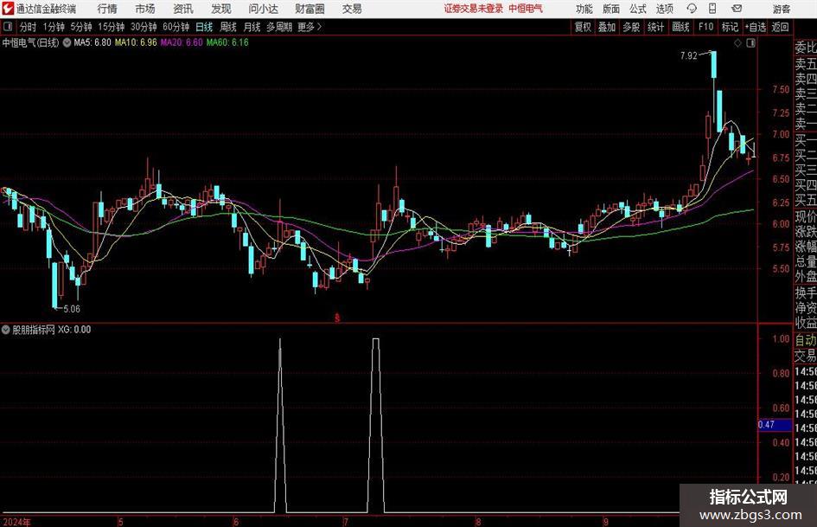The height and width of the screenshot is (527, 817).
Task: Click the 6.00 price axis label
Action: (781, 224)
